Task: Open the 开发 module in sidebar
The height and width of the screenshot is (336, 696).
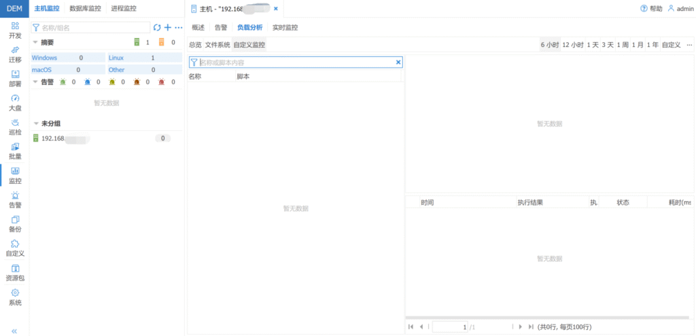Action: pyautogui.click(x=15, y=29)
